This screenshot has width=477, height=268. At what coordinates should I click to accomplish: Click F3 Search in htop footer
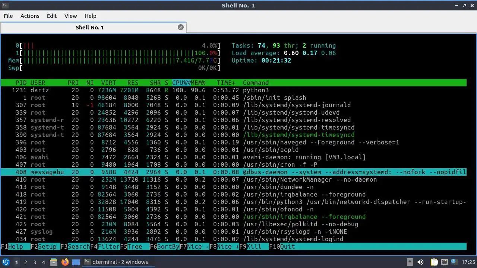point(75,246)
